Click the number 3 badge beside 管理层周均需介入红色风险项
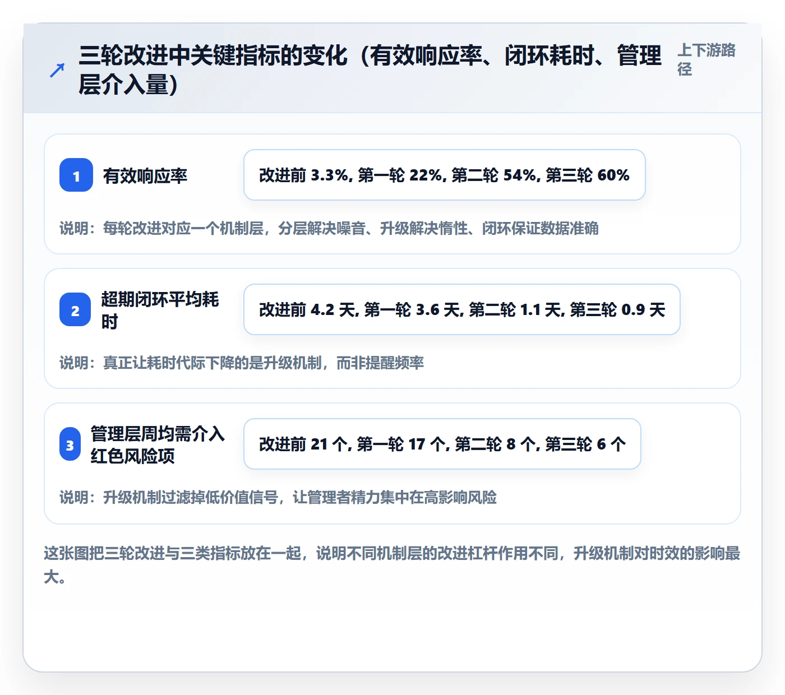Screen dimensions: 785x695 (x=70, y=444)
